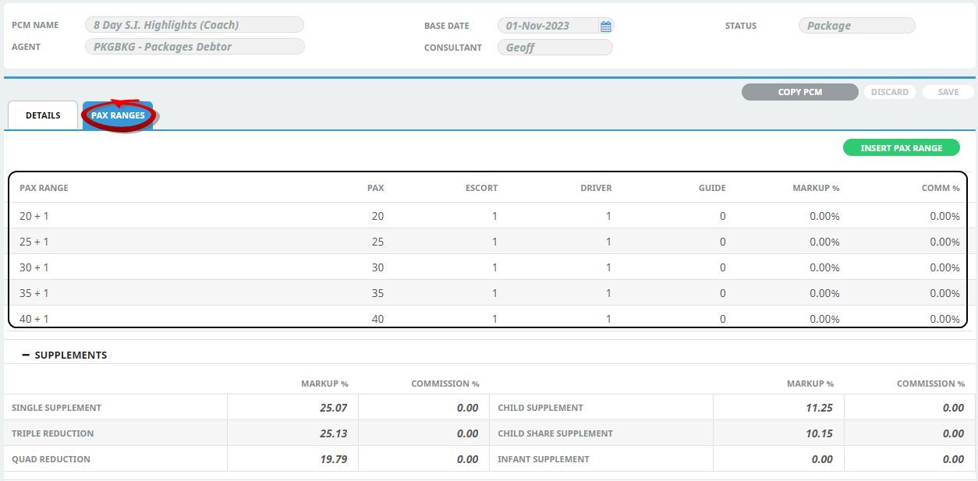Select the '30 + 1' pax range row

(488, 267)
